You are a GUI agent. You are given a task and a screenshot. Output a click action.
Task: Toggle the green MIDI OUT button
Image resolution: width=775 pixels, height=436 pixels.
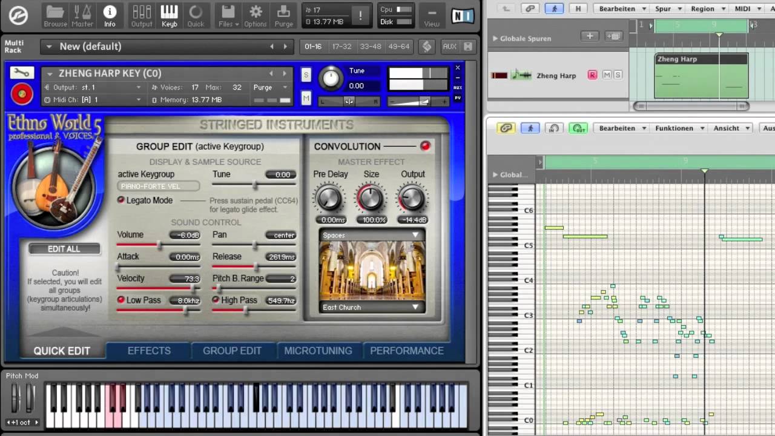click(579, 128)
